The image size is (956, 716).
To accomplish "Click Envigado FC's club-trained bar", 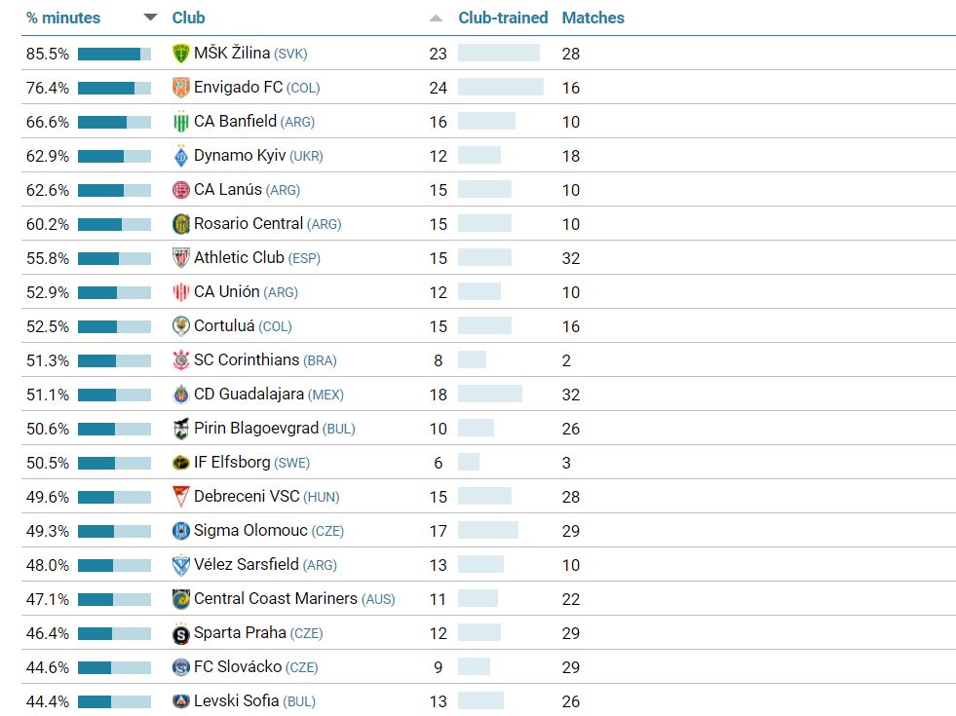I will click(500, 88).
